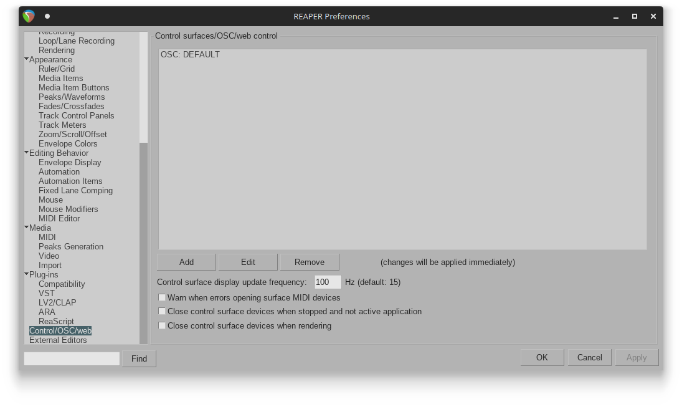Add a new control surface

[186, 261]
